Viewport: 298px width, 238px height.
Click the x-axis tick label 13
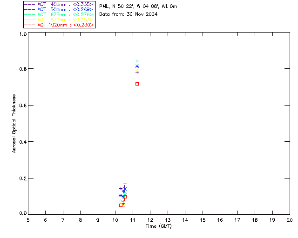point(168,220)
